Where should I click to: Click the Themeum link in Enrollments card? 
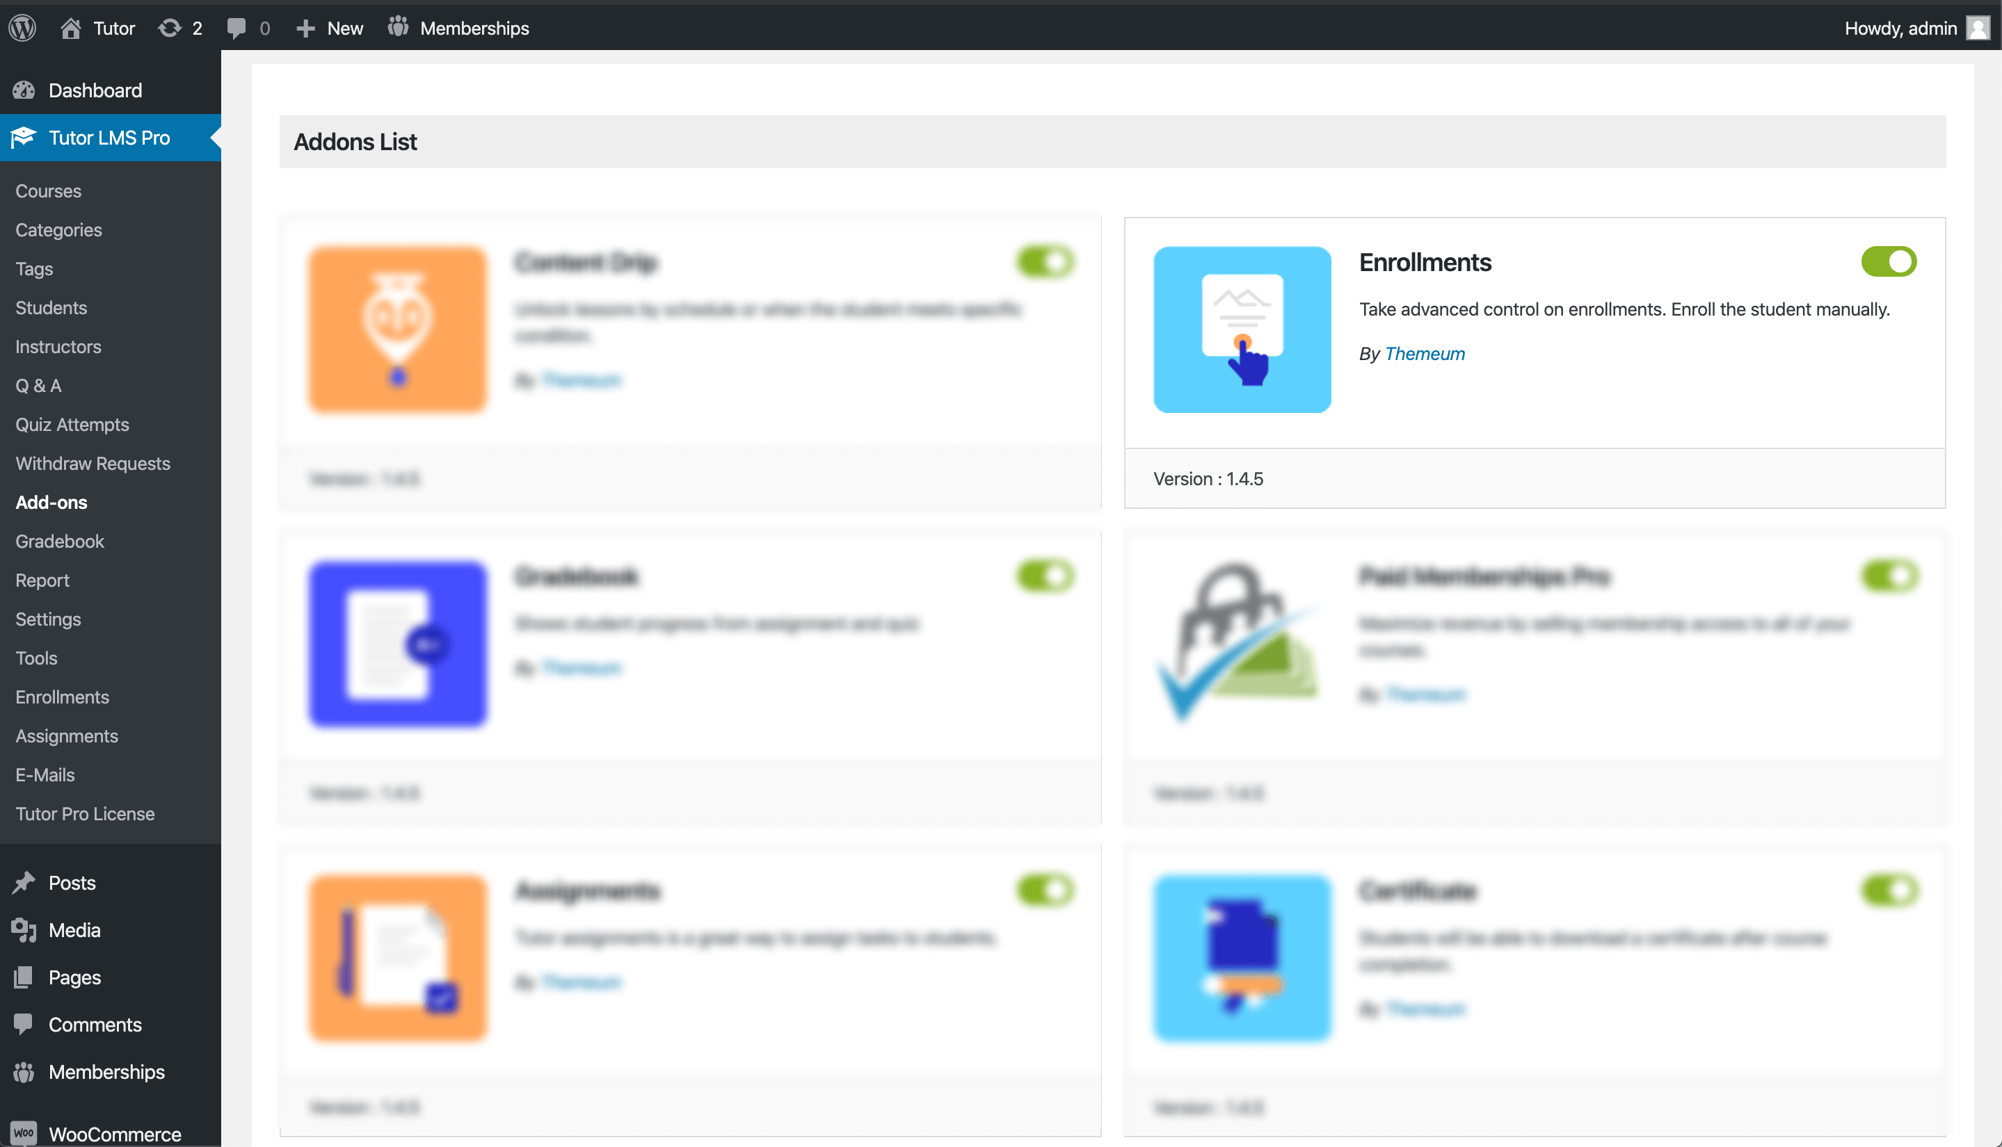1424,354
